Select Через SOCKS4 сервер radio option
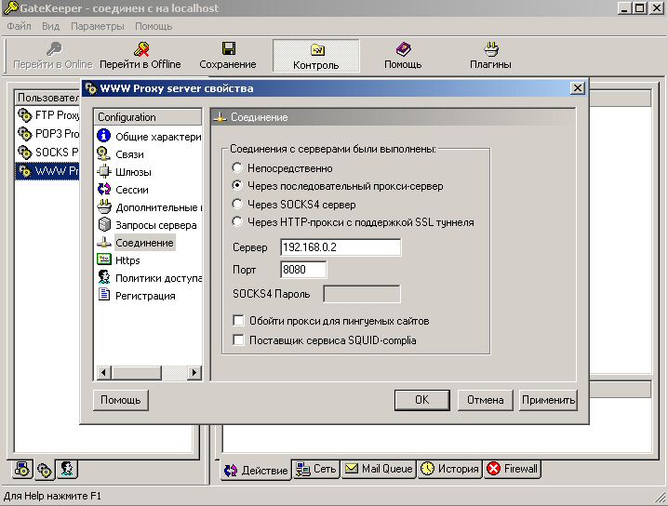 point(237,204)
